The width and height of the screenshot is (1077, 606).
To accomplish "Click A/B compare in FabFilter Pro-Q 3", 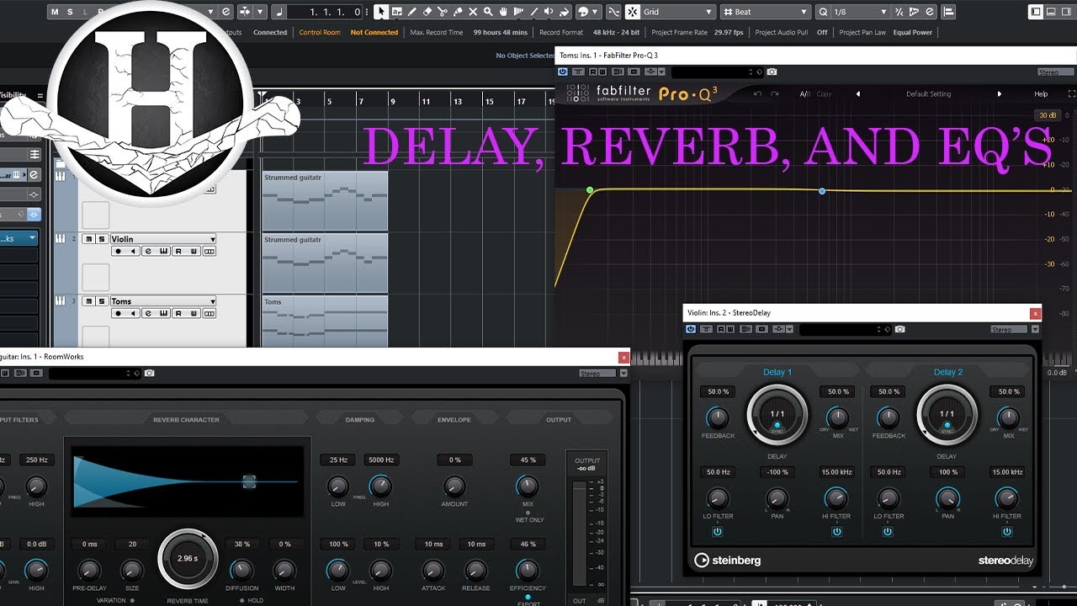I will point(804,94).
